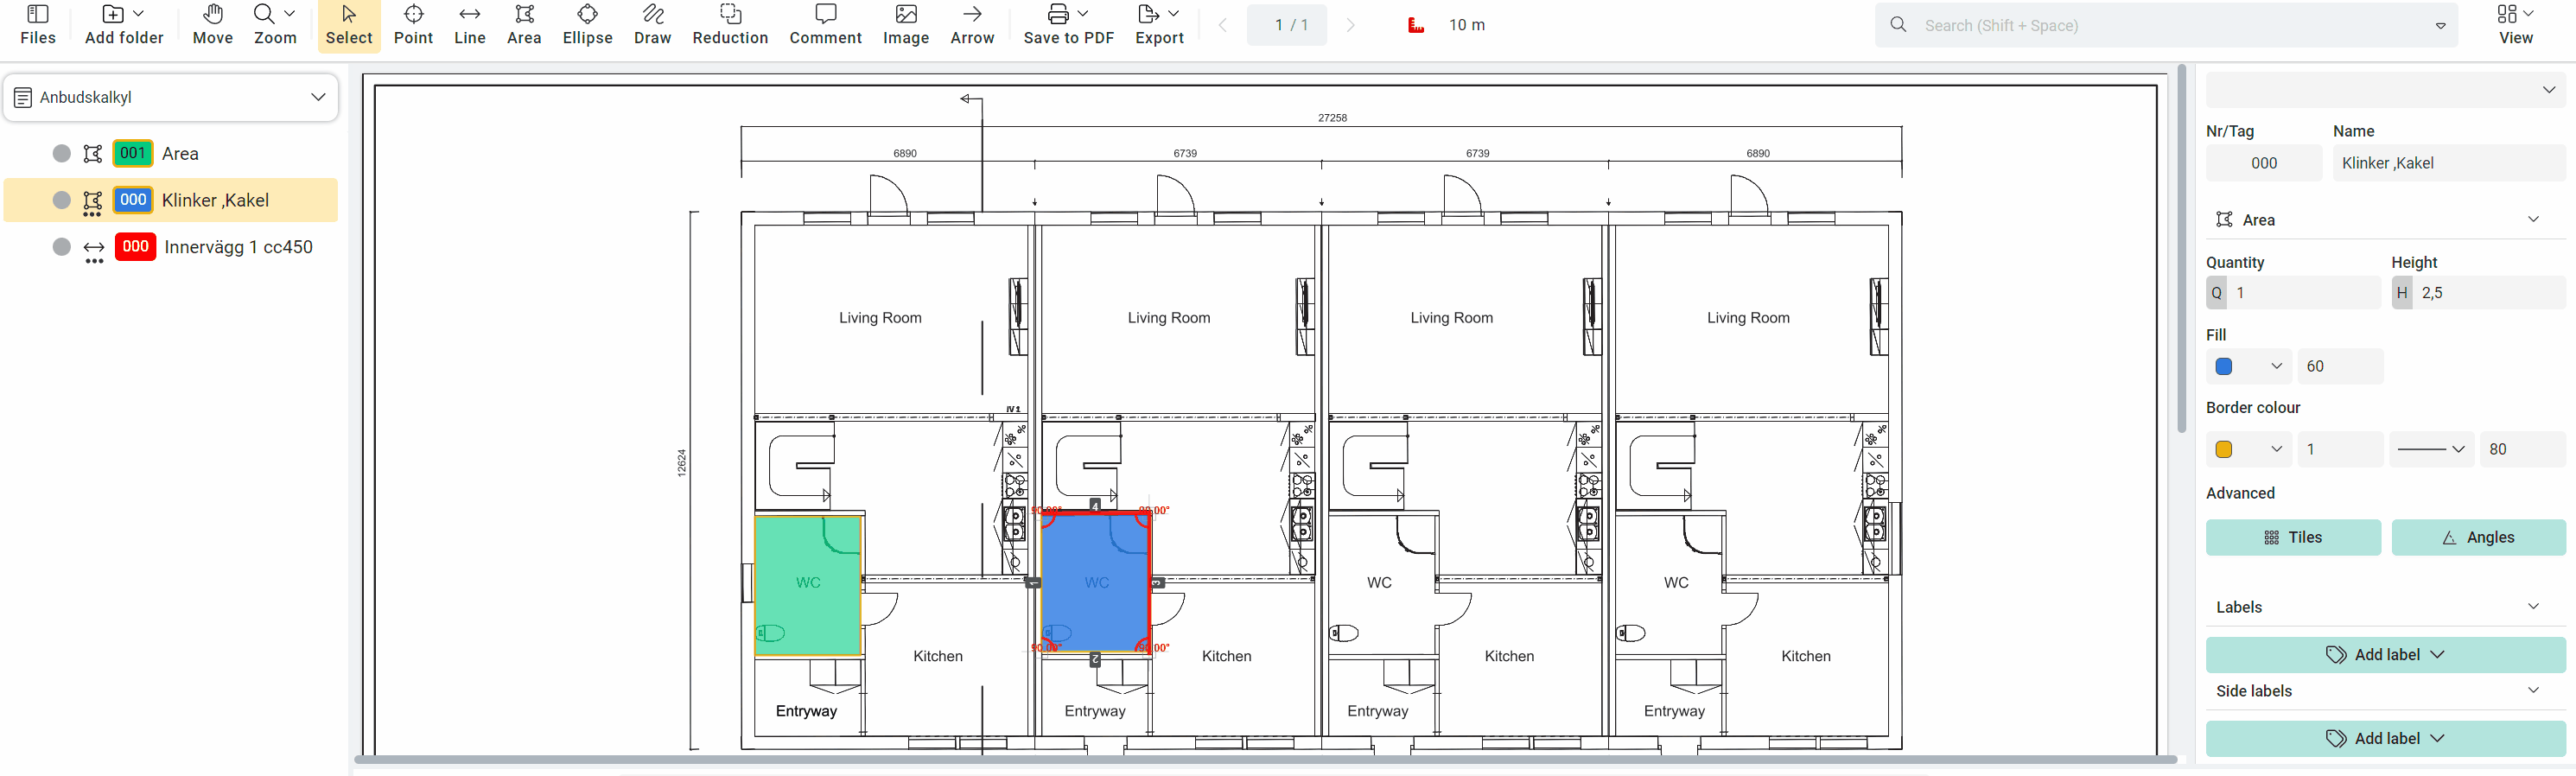Viewport: 2576px width, 776px height.
Task: Select the Innervägg 1 cc450 item
Action: click(x=171, y=247)
